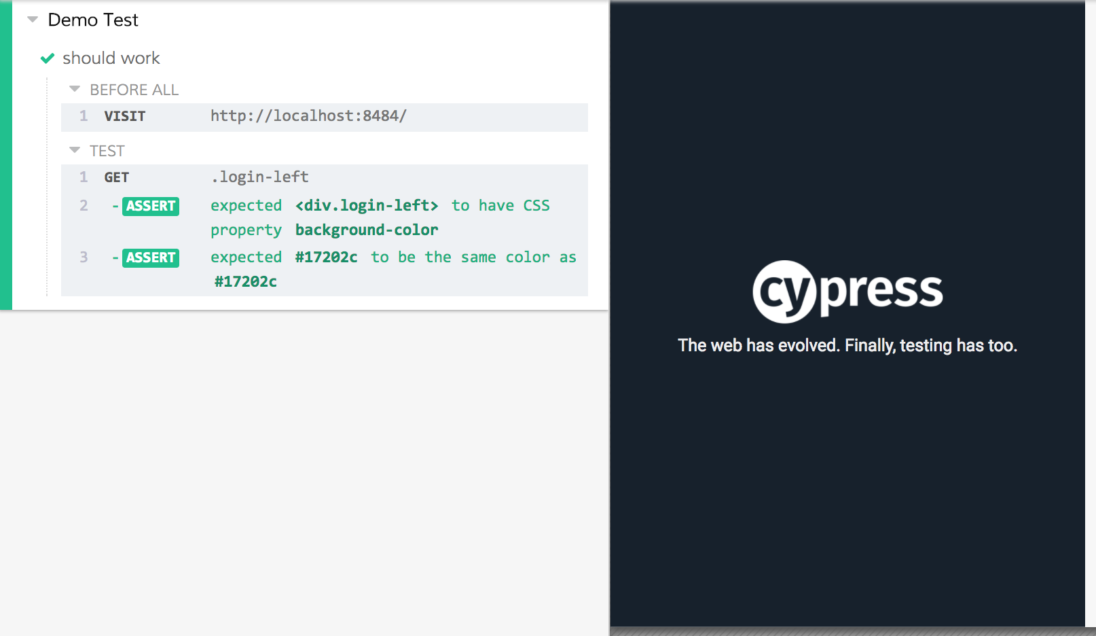The width and height of the screenshot is (1096, 636).
Task: Click the Cypress logo on the dark panel
Action: pos(848,291)
